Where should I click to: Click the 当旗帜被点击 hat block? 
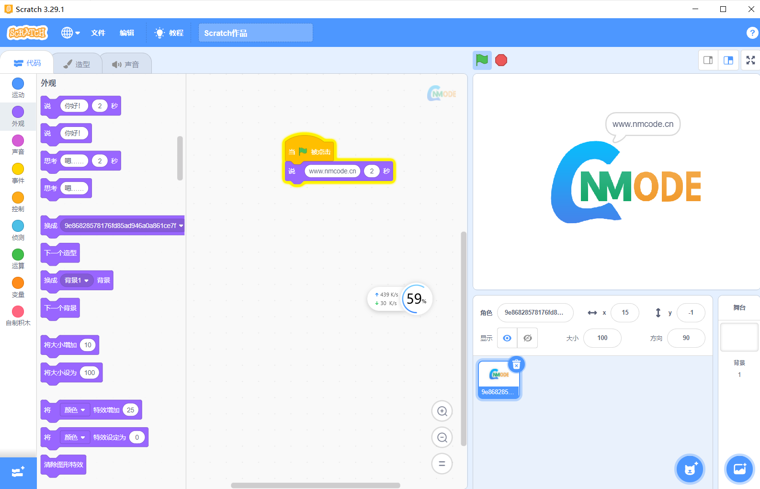point(309,149)
